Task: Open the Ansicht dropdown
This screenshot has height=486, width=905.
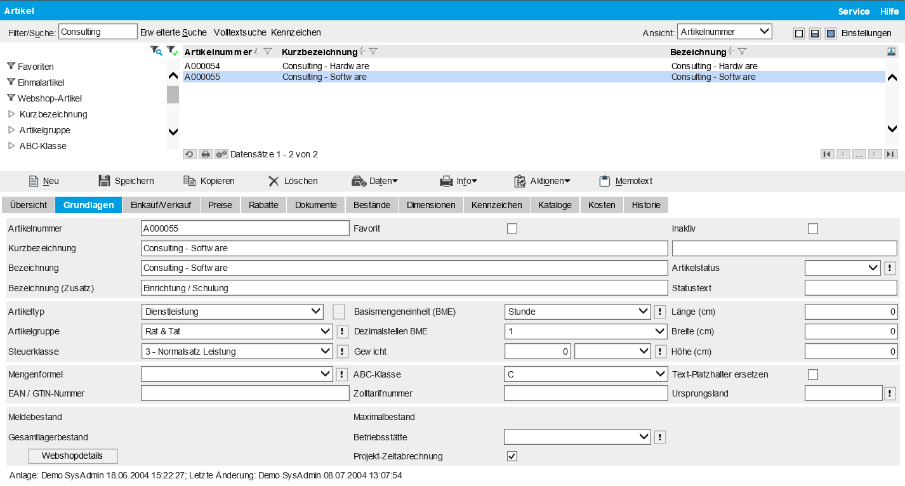Action: tap(724, 32)
